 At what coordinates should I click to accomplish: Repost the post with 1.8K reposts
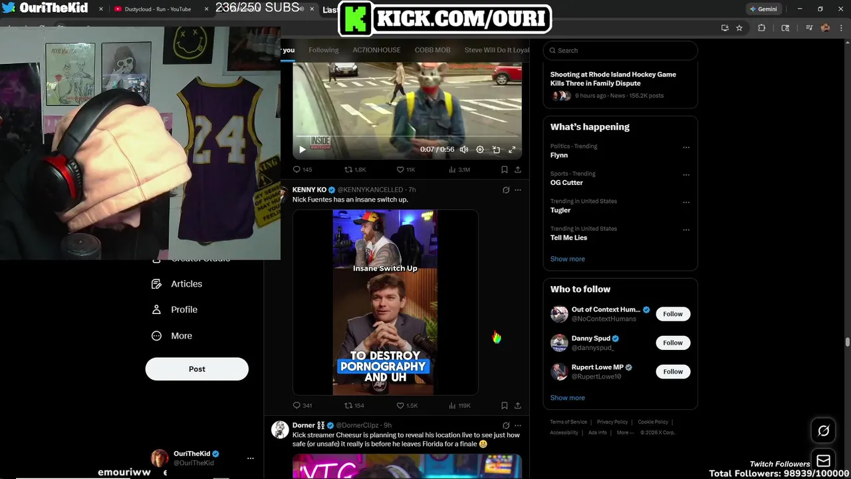(x=355, y=170)
